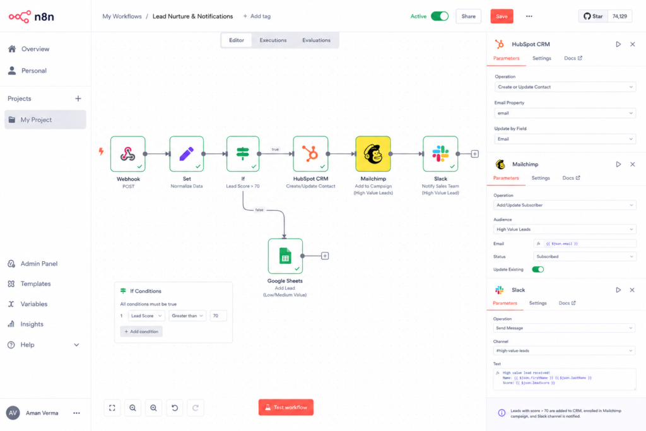Select the Webhook trigger node
The height and width of the screenshot is (431, 646).
pyautogui.click(x=127, y=154)
